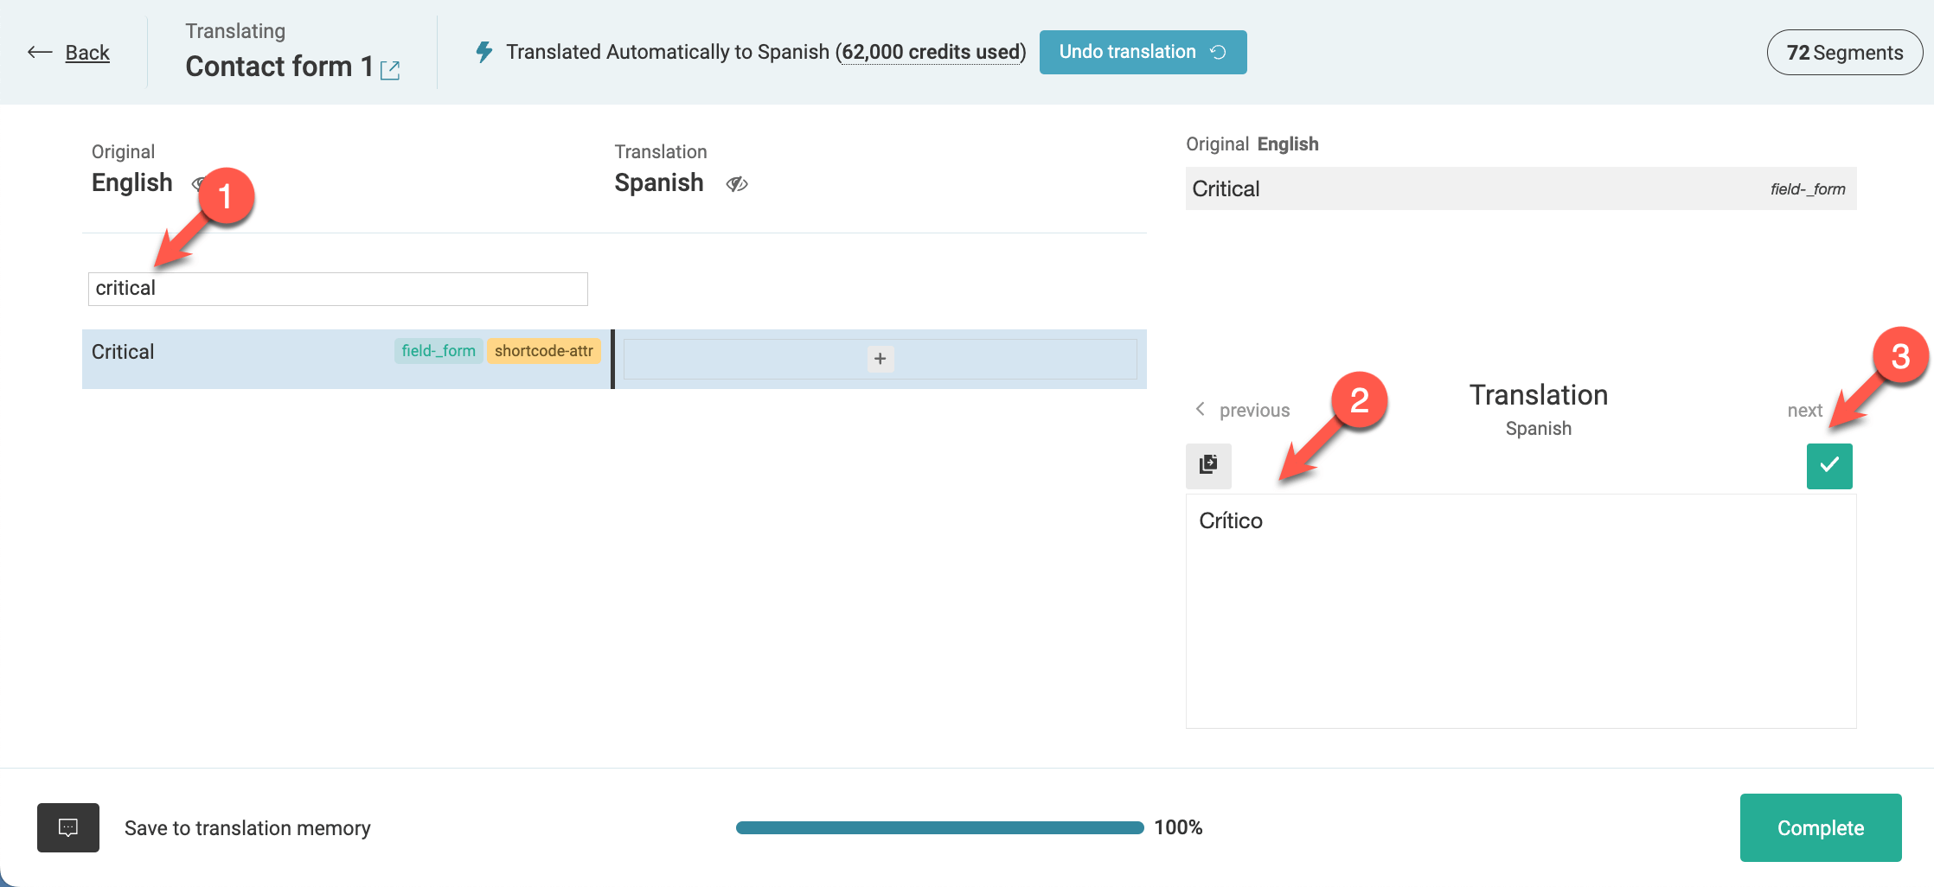The width and height of the screenshot is (1934, 887).
Task: Click plus icon in Spanish translation cell
Action: click(x=880, y=359)
